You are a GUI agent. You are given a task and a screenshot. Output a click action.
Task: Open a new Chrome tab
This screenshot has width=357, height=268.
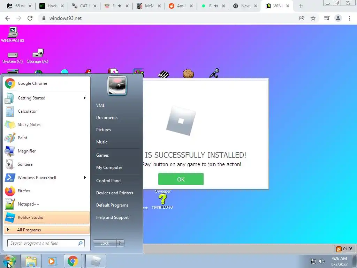point(301,6)
